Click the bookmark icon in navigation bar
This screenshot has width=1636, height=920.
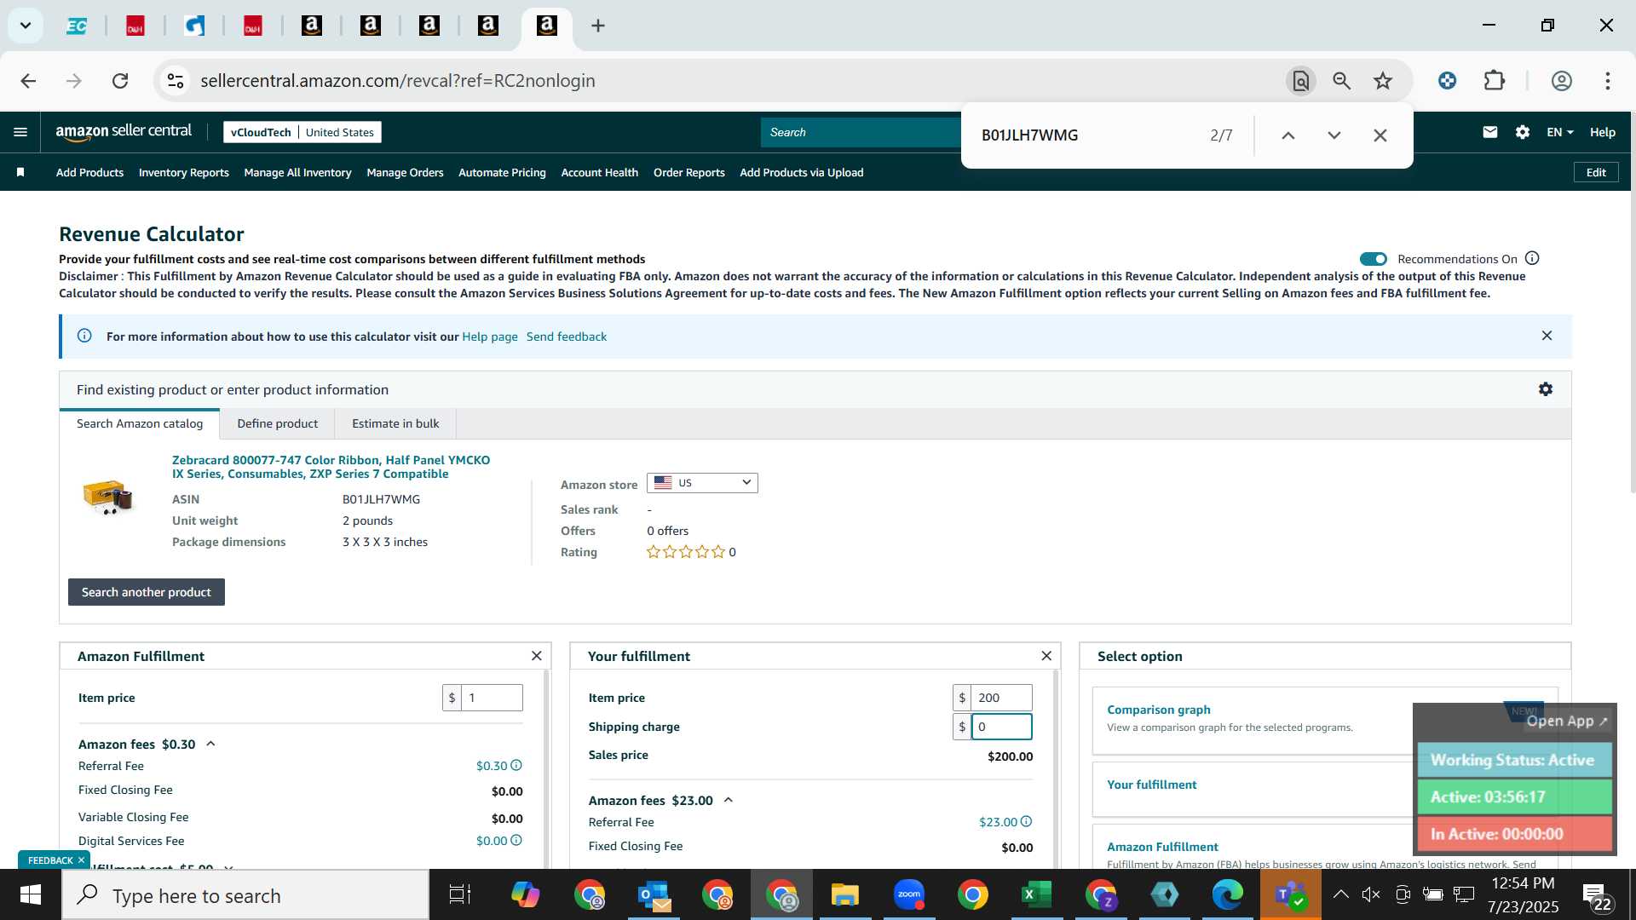pyautogui.click(x=20, y=172)
